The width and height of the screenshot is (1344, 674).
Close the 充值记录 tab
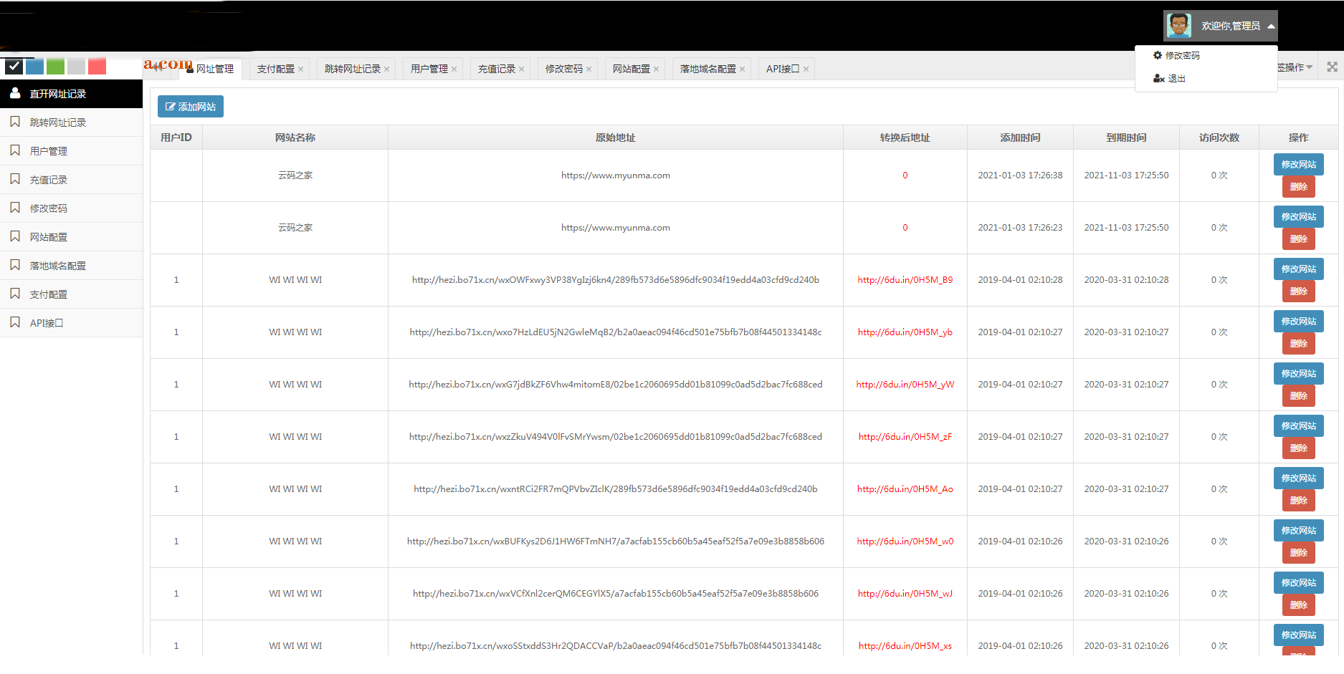(x=522, y=69)
